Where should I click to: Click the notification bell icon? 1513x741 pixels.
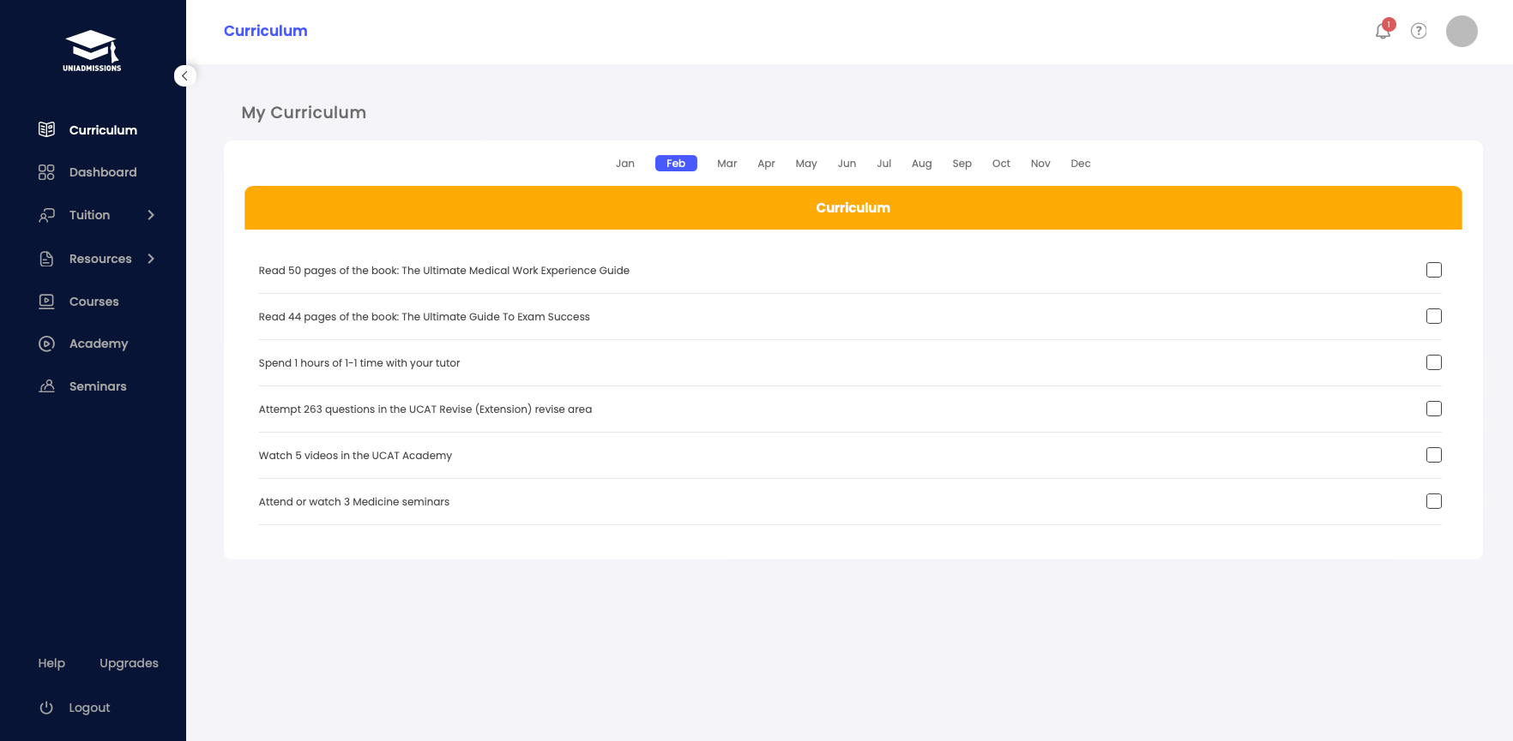coord(1383,32)
